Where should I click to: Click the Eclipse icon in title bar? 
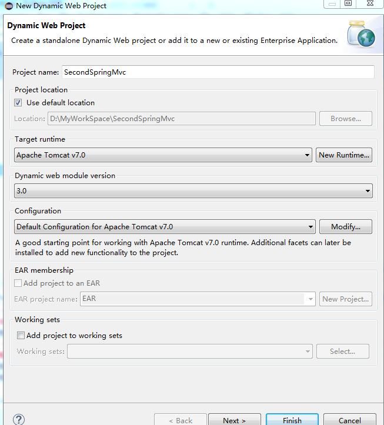9,6
